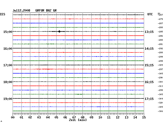This screenshot has width=164, height=124.
Task: Select the station code GRFUR
Action: coord(40,11)
